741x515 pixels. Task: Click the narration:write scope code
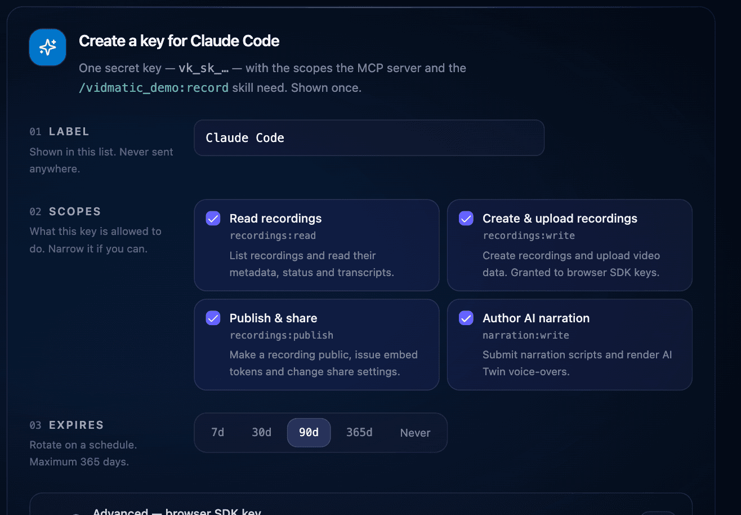(526, 335)
